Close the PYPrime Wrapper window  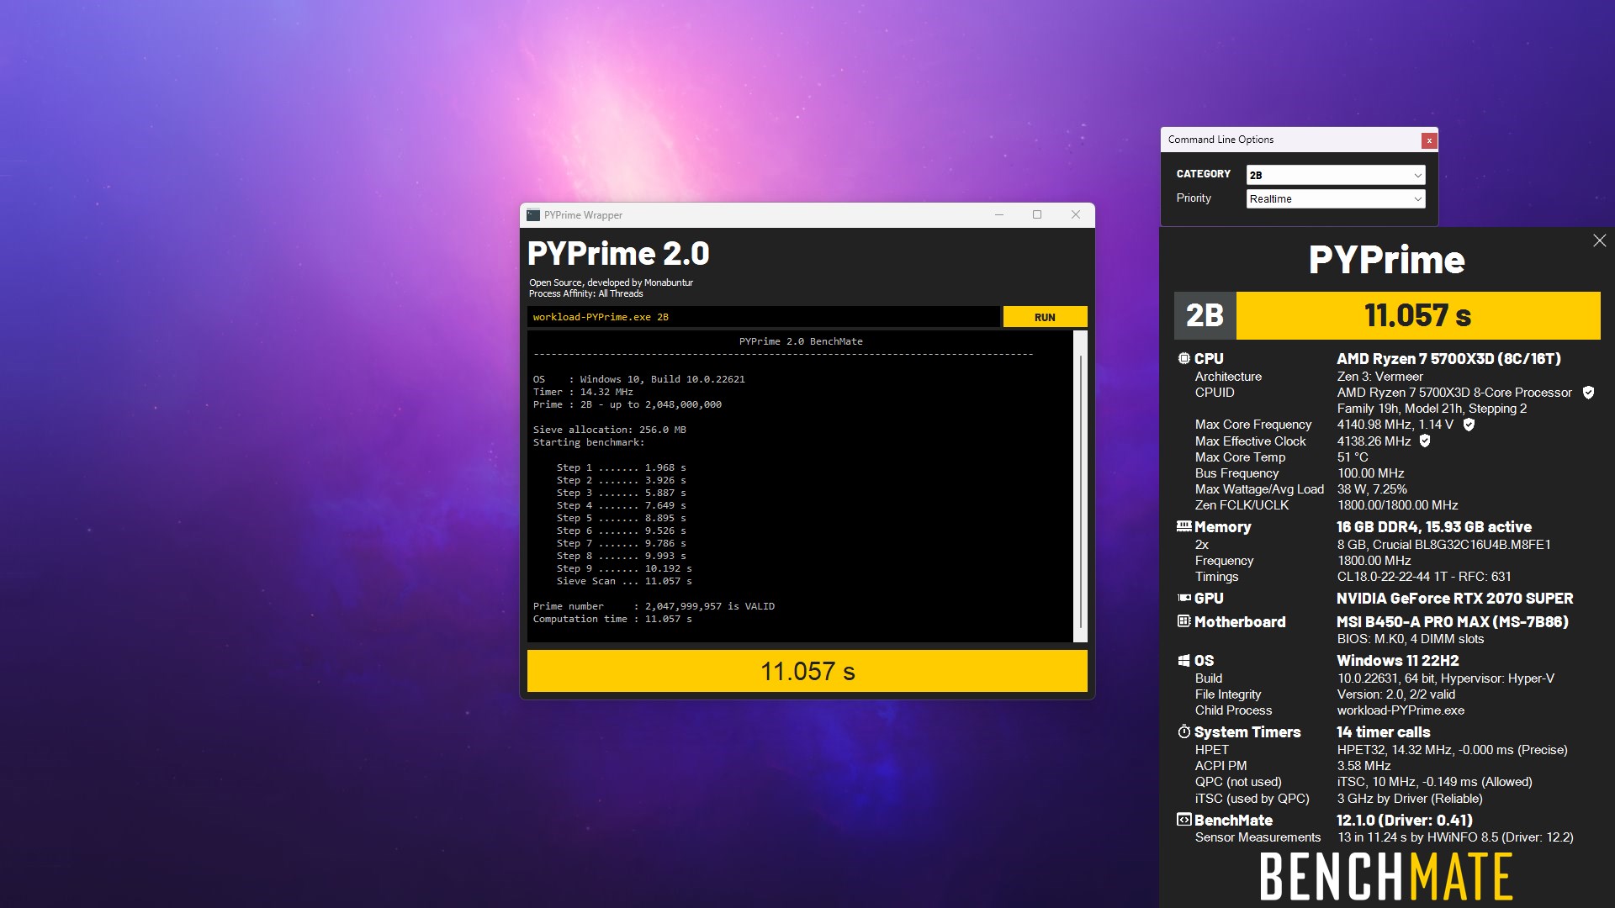[1075, 215]
